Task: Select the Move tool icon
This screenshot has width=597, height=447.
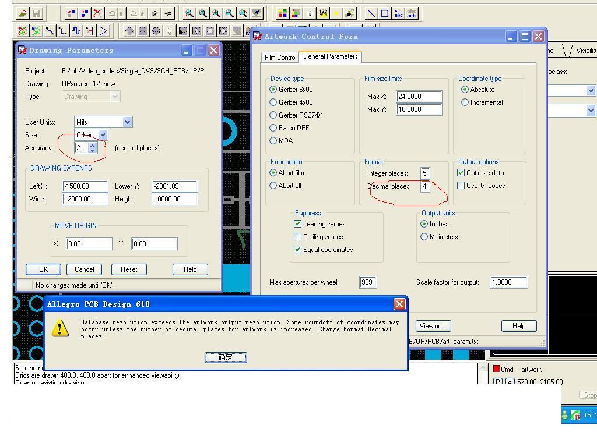Action: 71,14
